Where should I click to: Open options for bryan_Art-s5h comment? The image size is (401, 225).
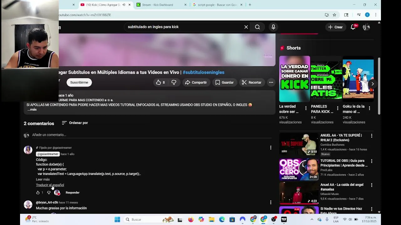[271, 202]
